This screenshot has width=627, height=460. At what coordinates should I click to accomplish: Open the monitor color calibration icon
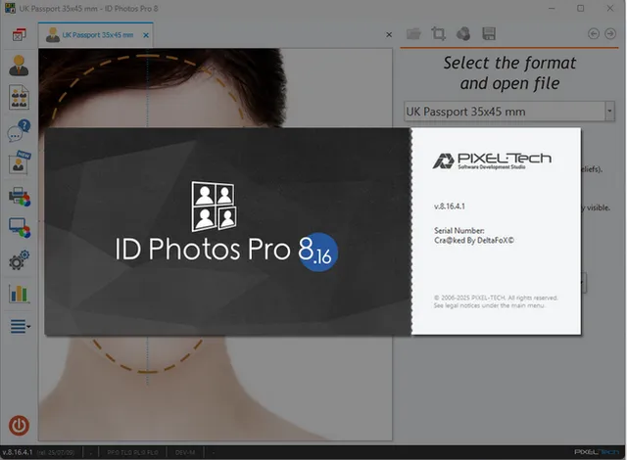point(20,228)
